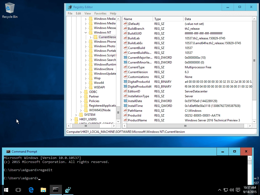Click the HKEY_USERS folder icon
The image size is (260, 195).
click(x=76, y=119)
